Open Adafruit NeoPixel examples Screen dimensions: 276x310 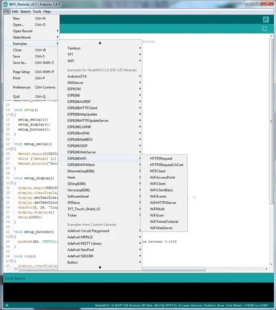100,250
